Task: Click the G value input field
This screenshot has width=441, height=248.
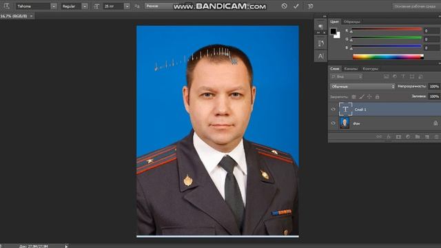Action: pyautogui.click(x=432, y=39)
